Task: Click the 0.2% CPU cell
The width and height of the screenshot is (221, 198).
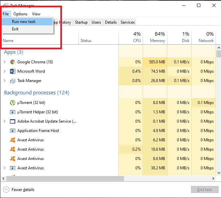Action: [x=131, y=149]
